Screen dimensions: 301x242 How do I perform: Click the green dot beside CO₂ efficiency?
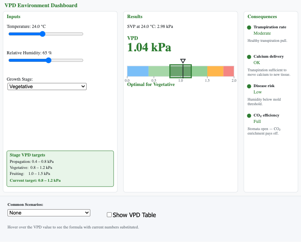pyautogui.click(x=249, y=116)
